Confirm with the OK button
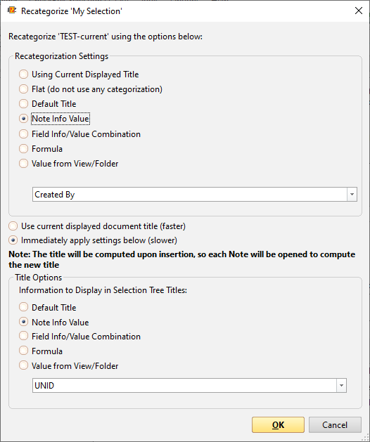The width and height of the screenshot is (370, 442). tap(278, 425)
